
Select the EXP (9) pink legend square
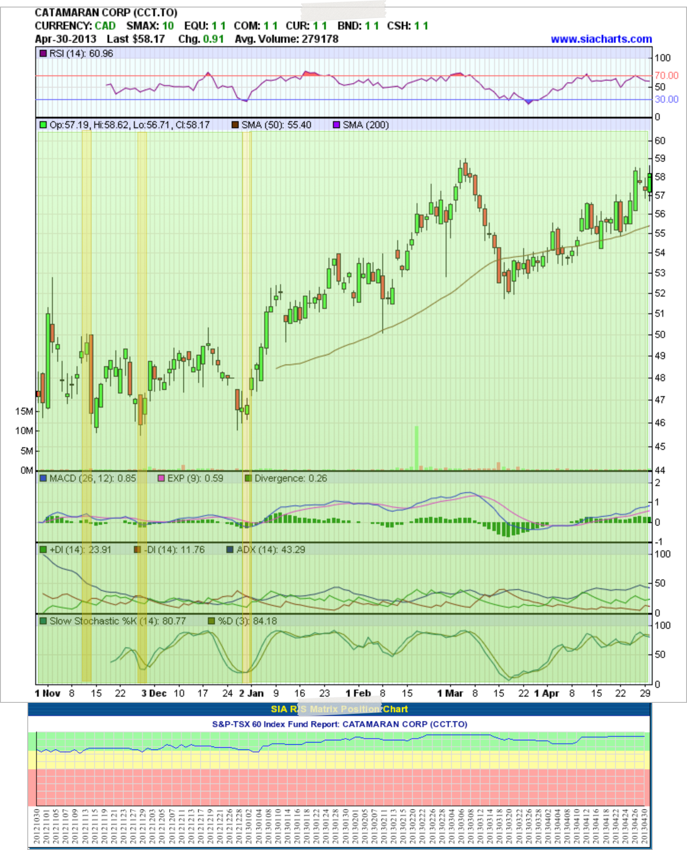tap(161, 478)
